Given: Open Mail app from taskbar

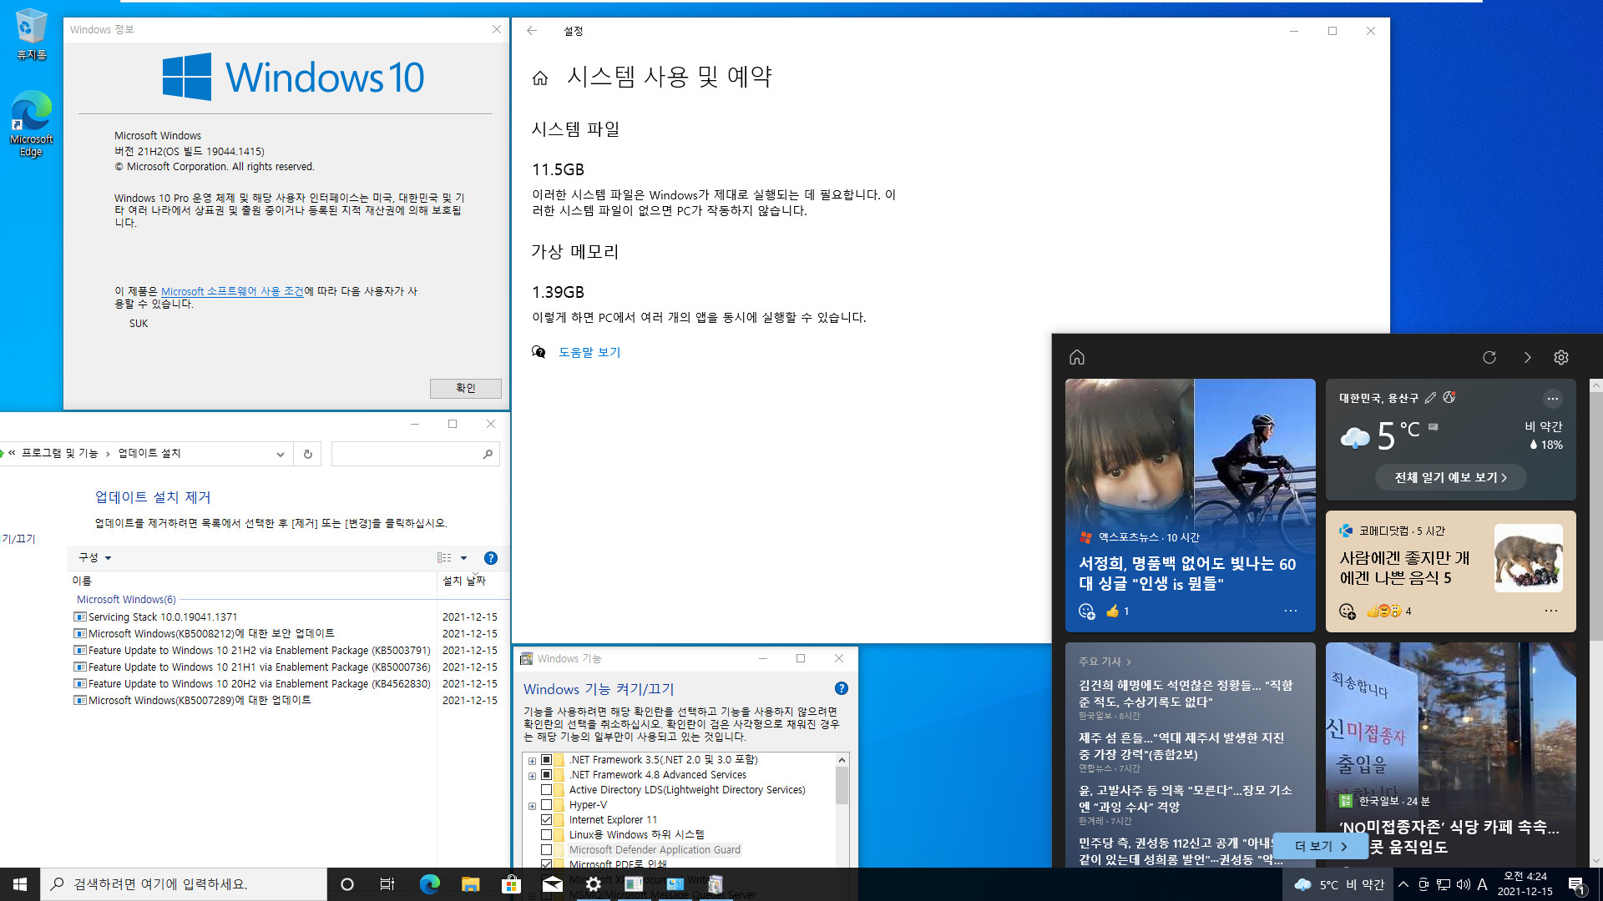Looking at the screenshot, I should tap(552, 884).
